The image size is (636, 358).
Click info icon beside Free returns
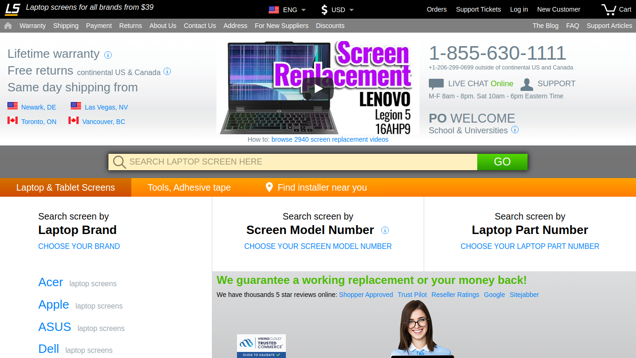pos(167,71)
